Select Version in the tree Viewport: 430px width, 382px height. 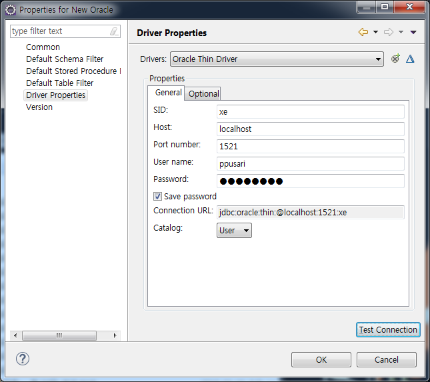39,107
